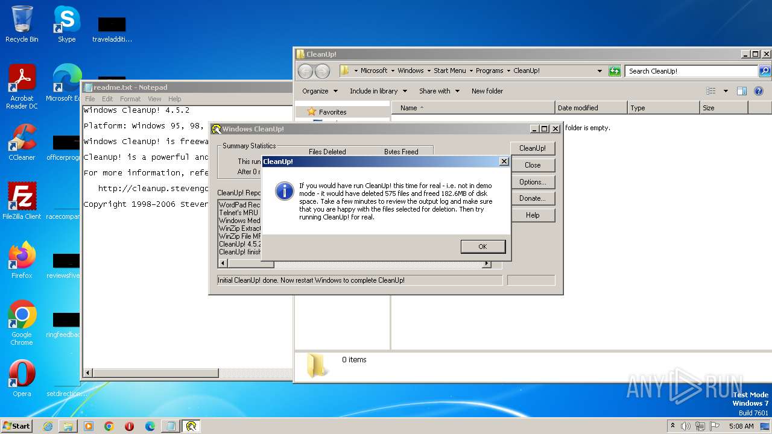The height and width of the screenshot is (434, 772).
Task: Open Notepad File menu
Action: point(90,99)
